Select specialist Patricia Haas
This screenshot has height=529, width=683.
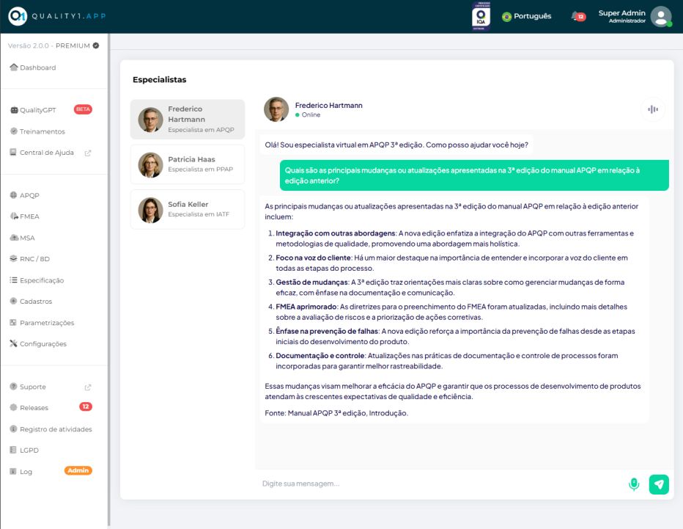188,164
